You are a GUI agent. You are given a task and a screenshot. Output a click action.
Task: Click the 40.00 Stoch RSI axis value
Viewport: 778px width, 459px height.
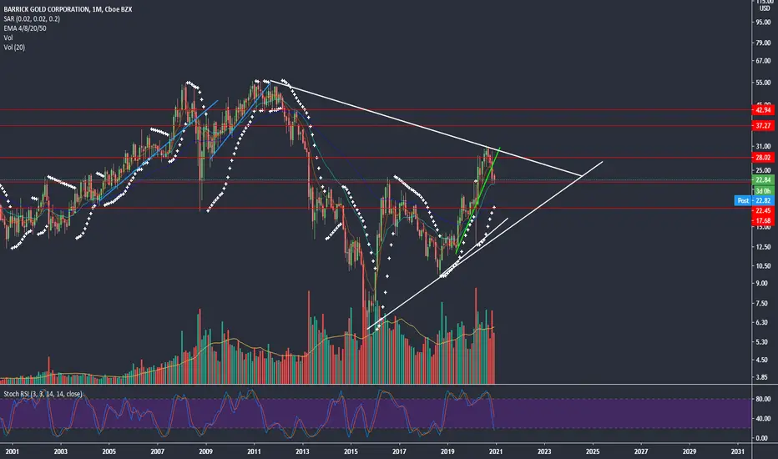point(763,418)
